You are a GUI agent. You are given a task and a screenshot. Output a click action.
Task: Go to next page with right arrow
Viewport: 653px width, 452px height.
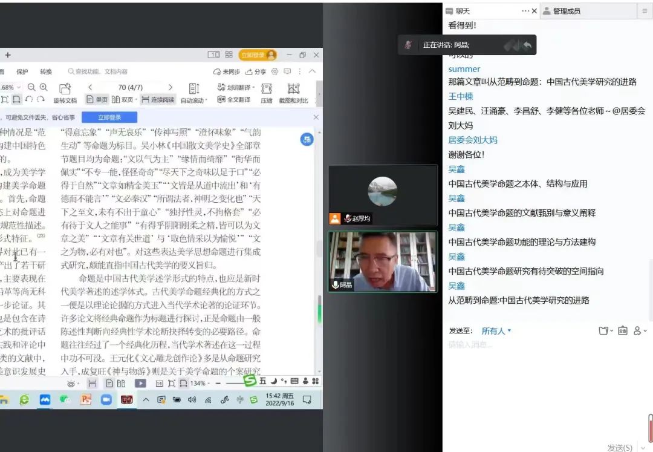coord(170,87)
